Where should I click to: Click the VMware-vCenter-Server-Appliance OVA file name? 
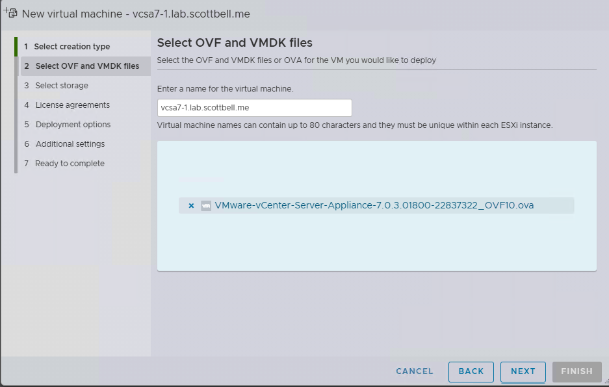374,206
